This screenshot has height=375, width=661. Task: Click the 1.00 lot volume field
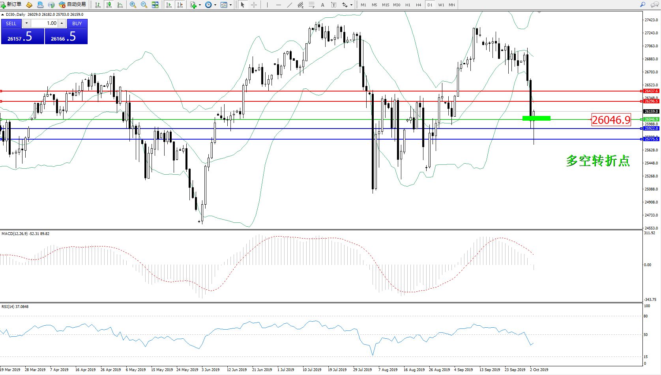tap(44, 23)
